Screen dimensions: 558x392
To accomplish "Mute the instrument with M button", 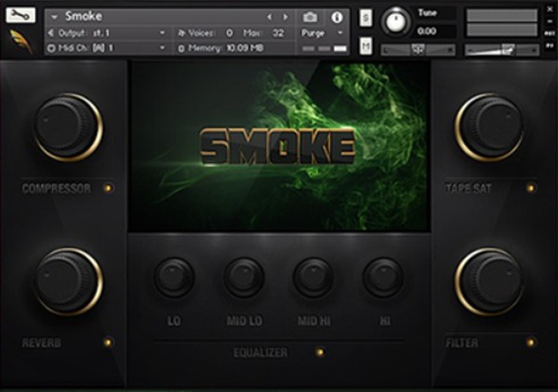I will (x=366, y=46).
